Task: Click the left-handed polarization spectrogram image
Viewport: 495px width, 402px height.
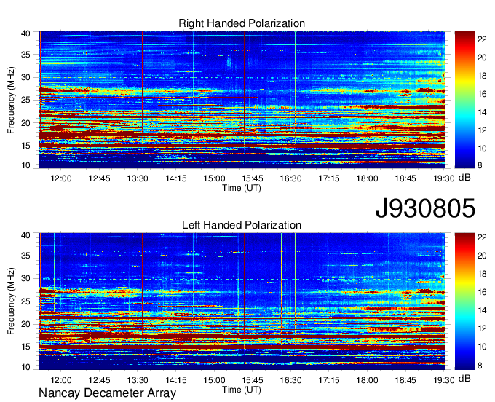Action: [x=242, y=301]
